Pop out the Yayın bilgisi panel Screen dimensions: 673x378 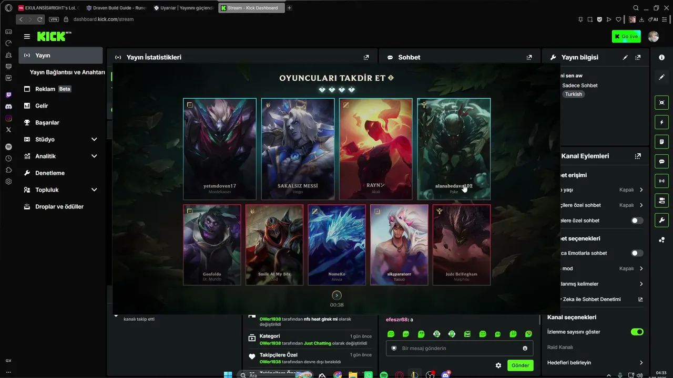pos(638,57)
